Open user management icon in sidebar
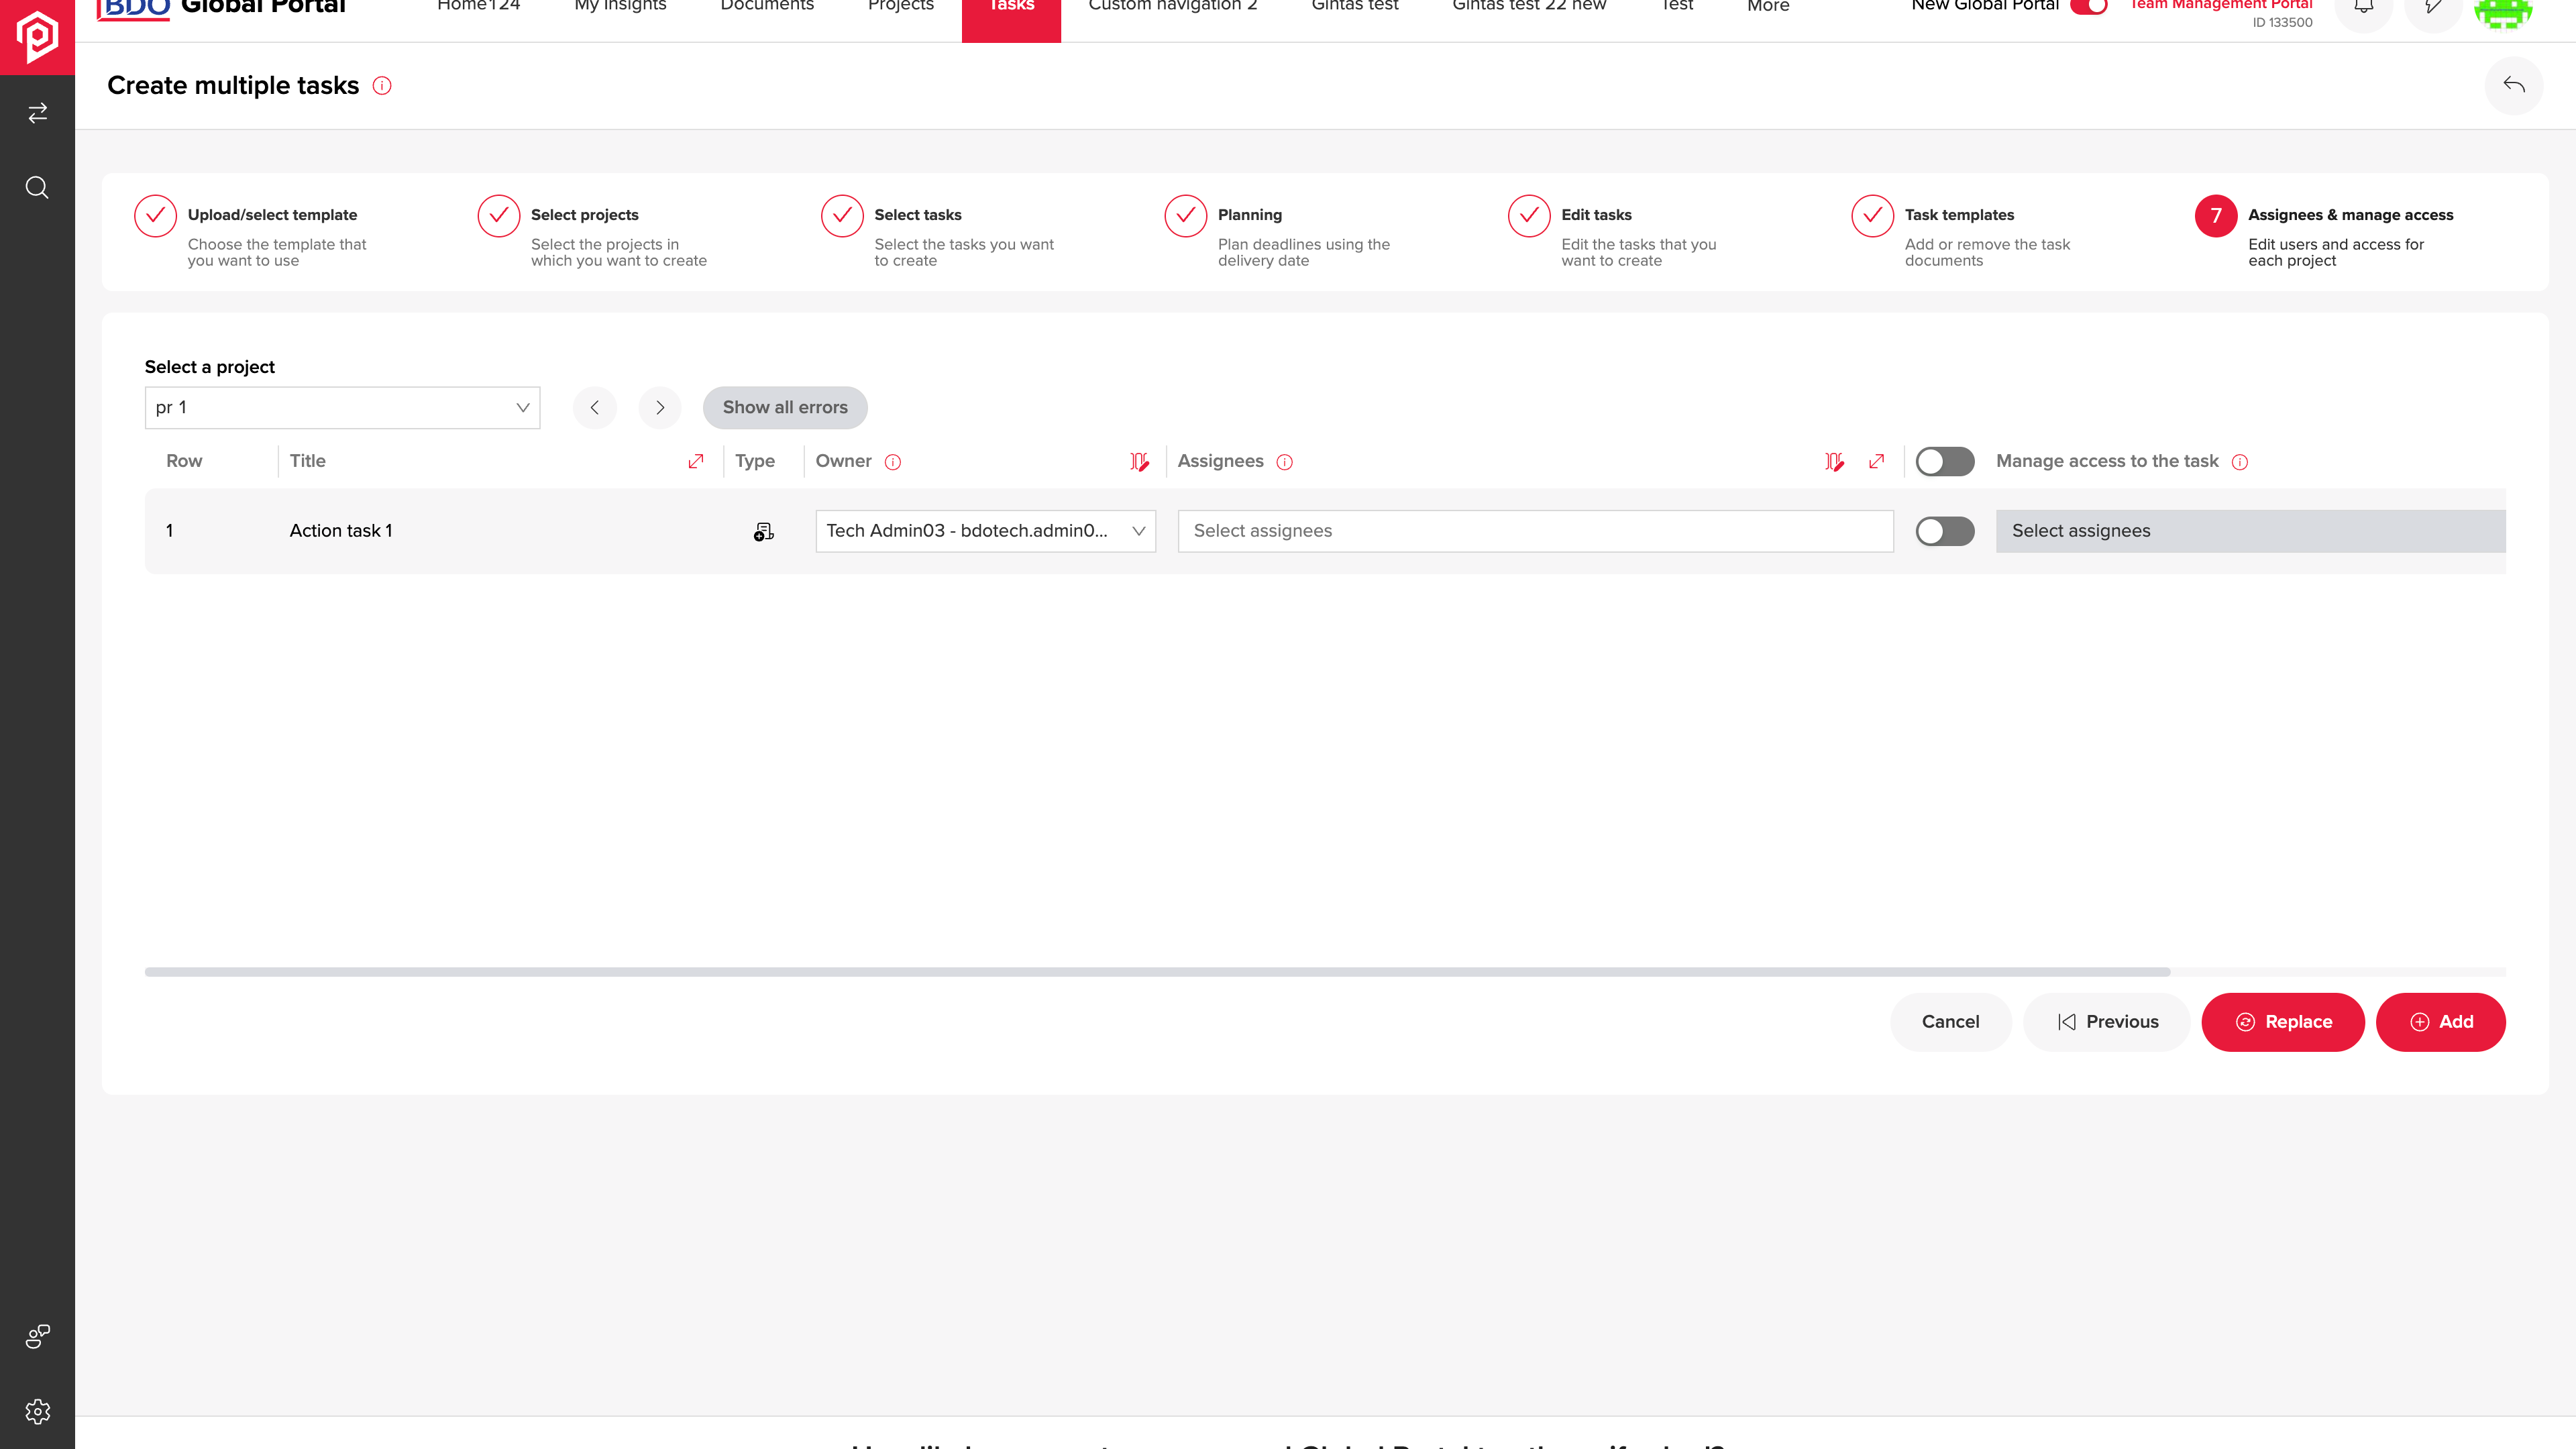 pyautogui.click(x=37, y=1336)
